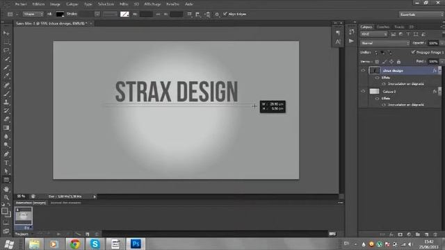
Task: Open the Calque menu
Action: 72,4
